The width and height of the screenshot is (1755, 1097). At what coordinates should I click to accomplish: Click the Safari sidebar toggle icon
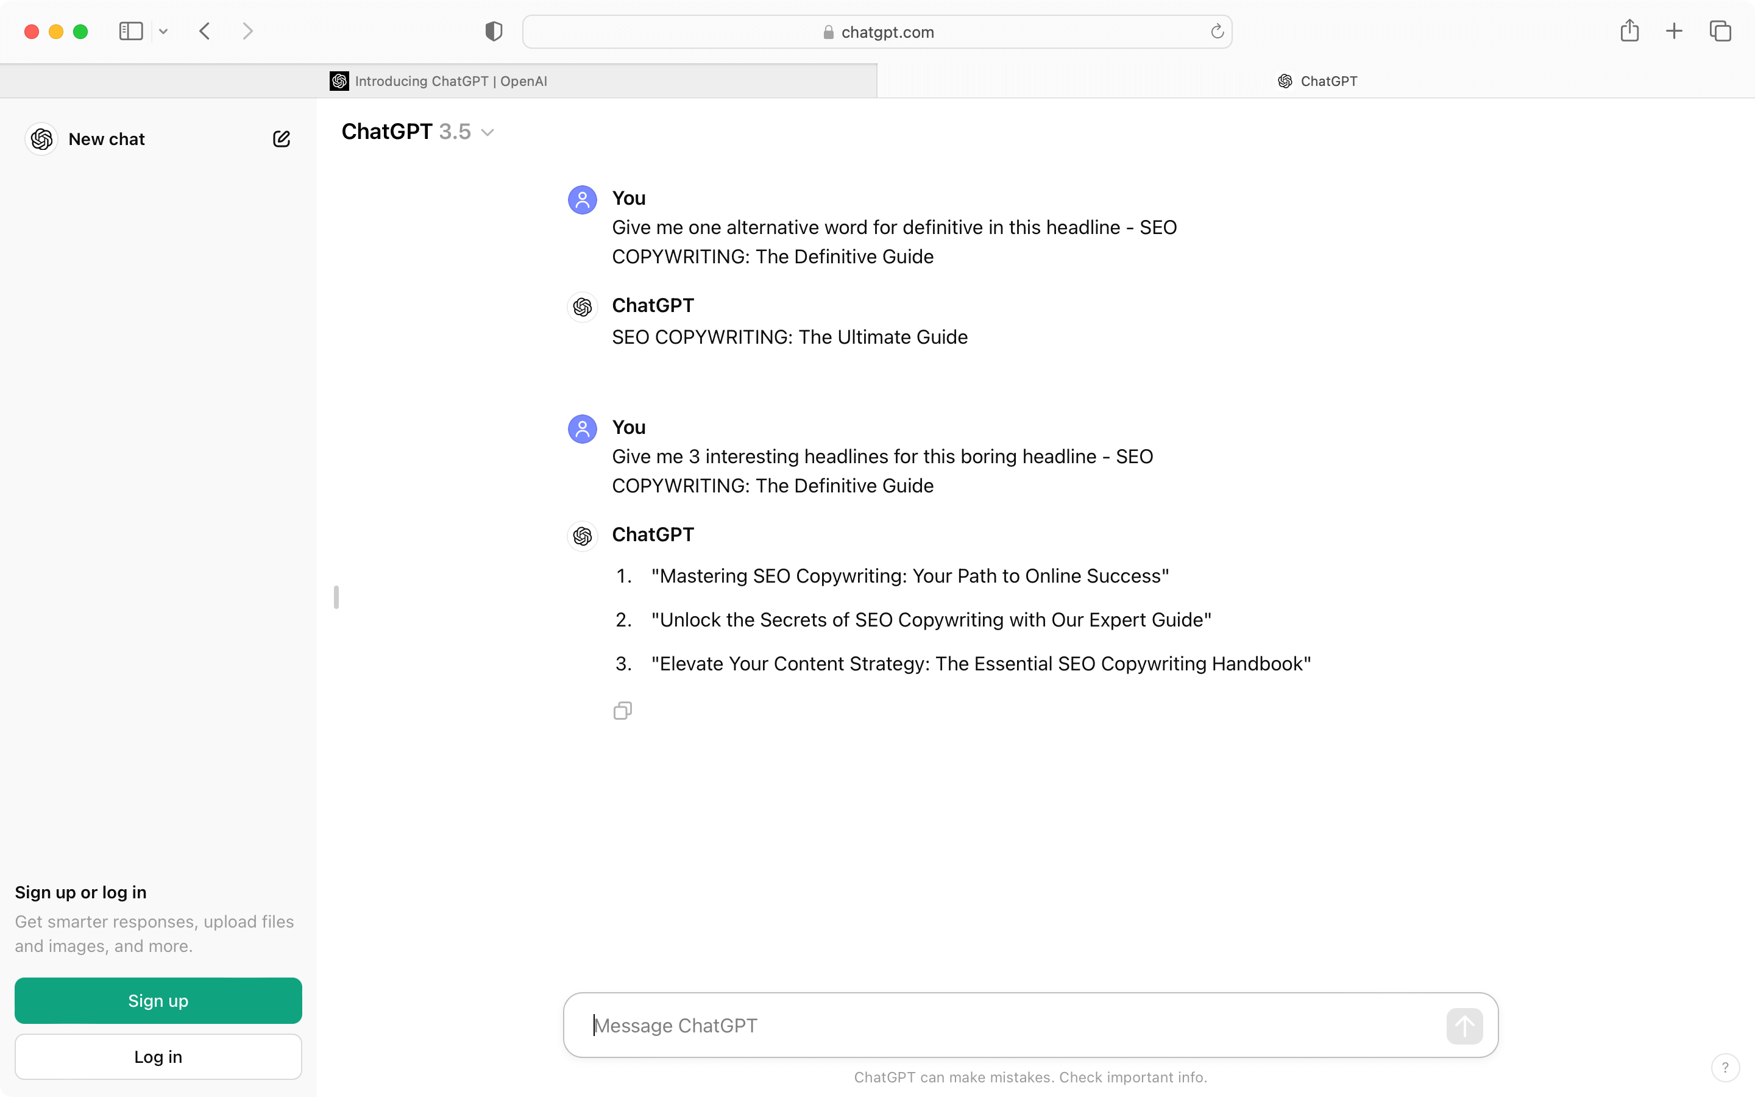(130, 31)
